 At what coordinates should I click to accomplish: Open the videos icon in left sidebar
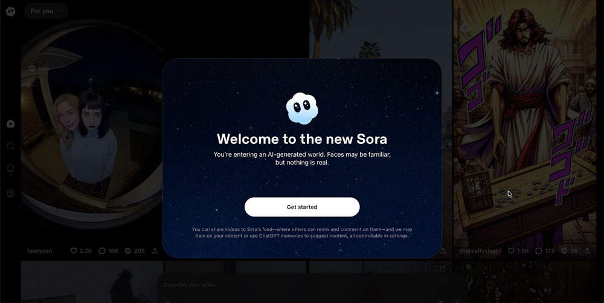coord(11,124)
